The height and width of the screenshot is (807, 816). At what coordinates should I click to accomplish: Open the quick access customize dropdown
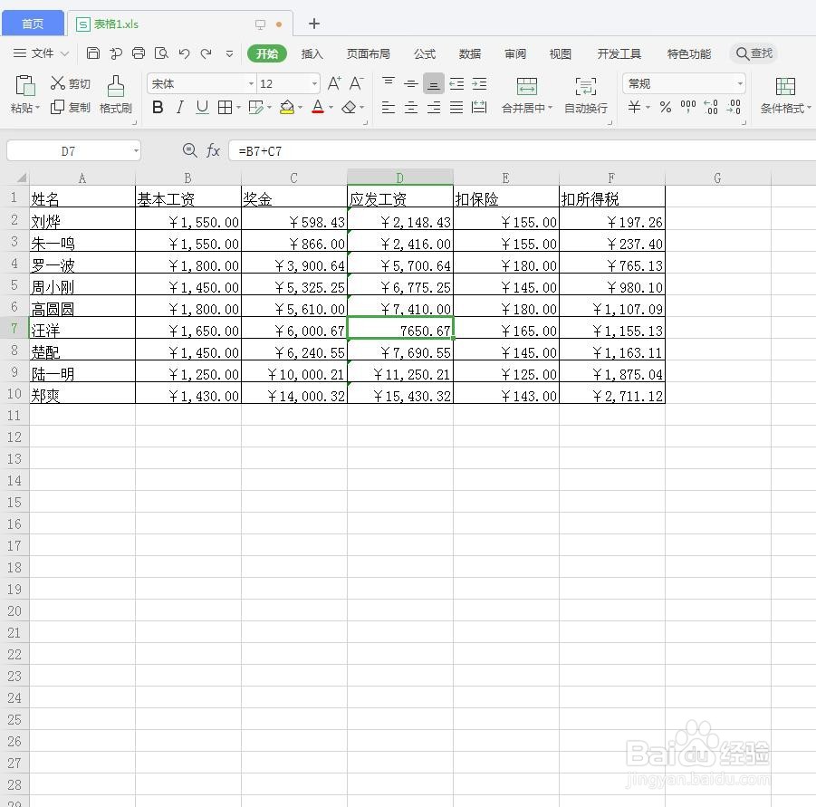click(x=229, y=53)
